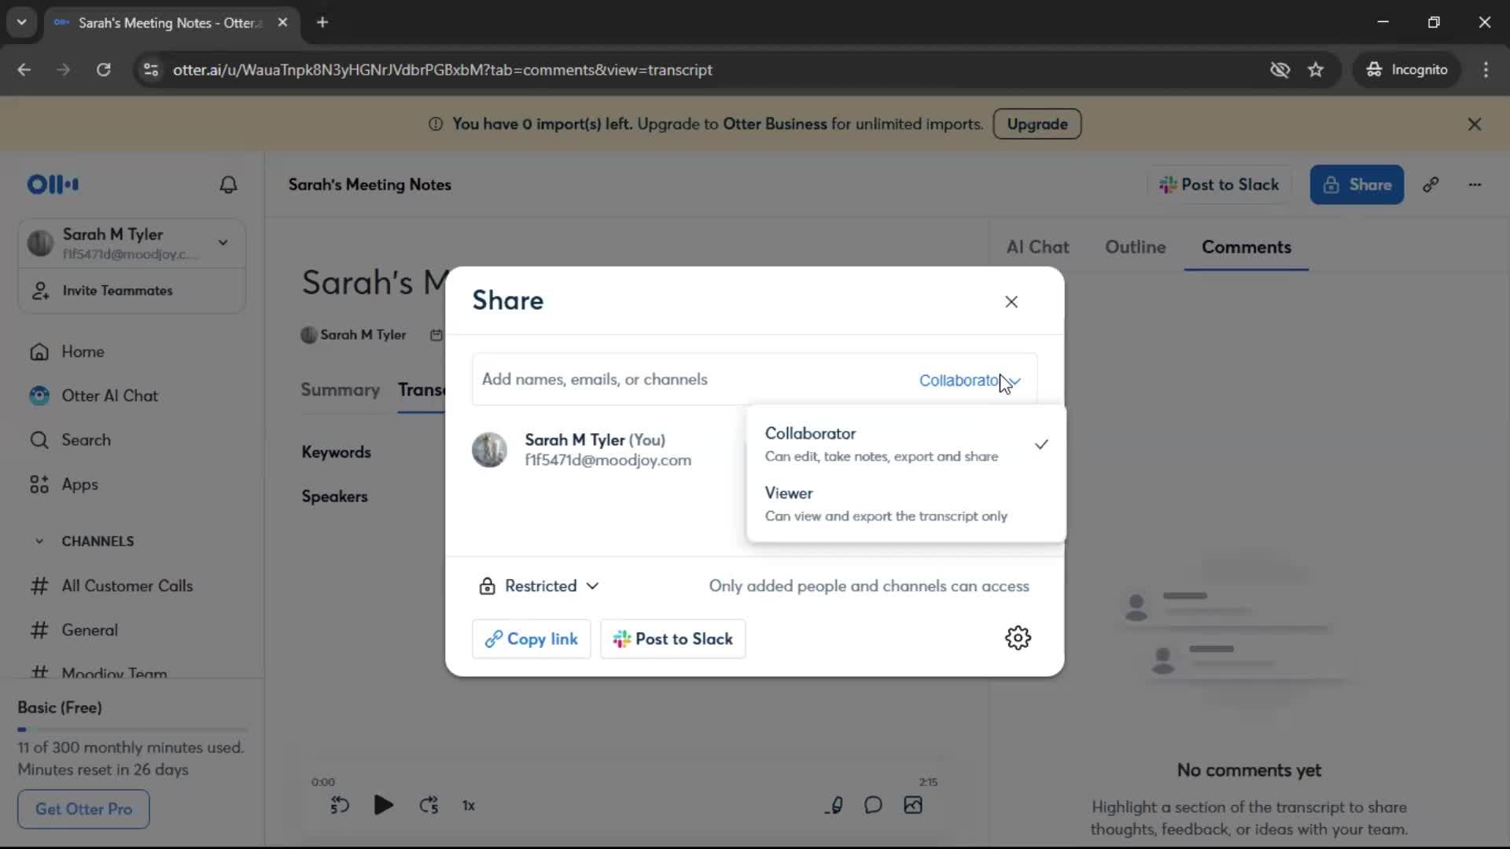Skip forward in the audio

coord(429,805)
